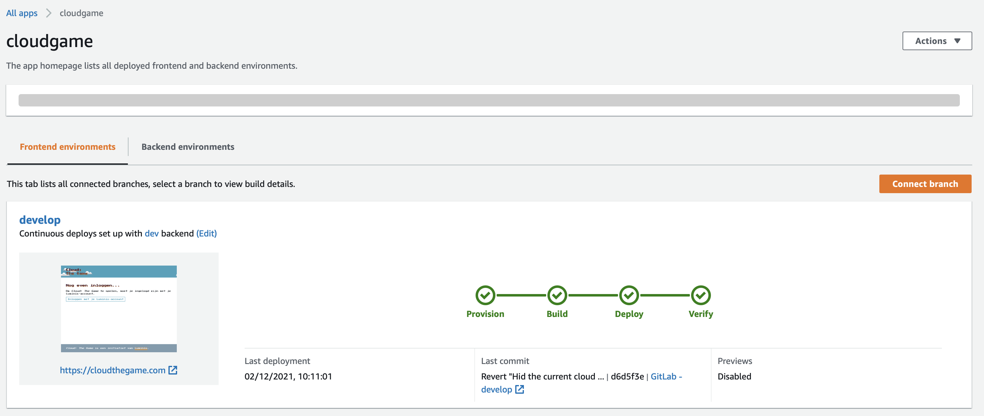The width and height of the screenshot is (984, 416).
Task: Click the gray loading progress bar
Action: click(x=489, y=100)
